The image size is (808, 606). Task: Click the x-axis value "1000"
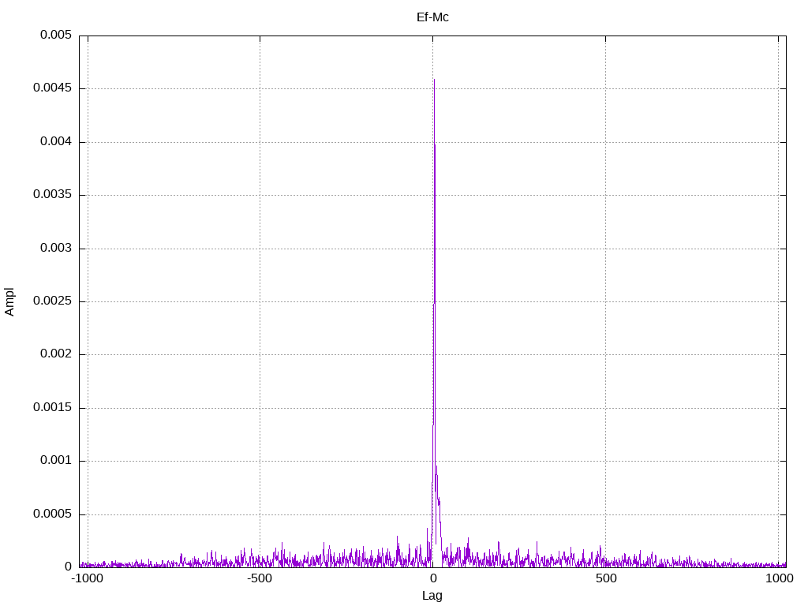click(x=779, y=578)
